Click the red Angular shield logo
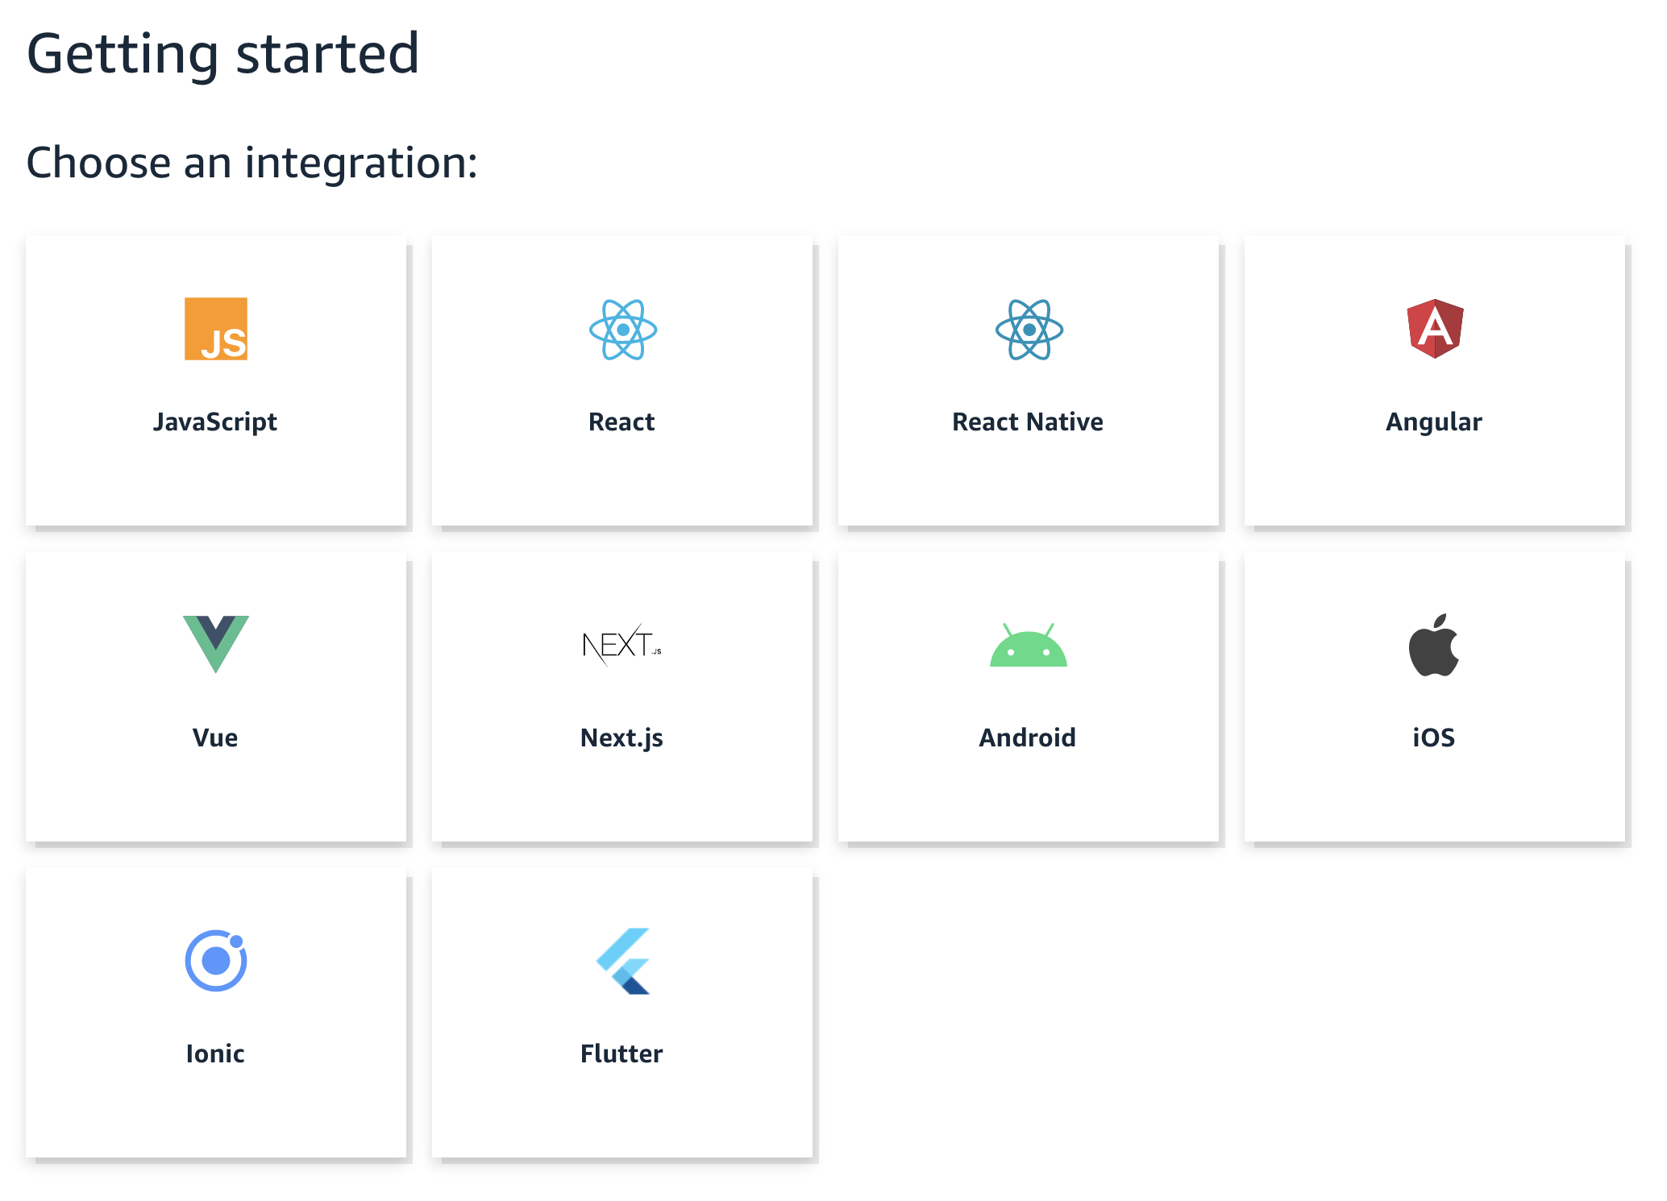1667x1201 pixels. click(x=1435, y=328)
